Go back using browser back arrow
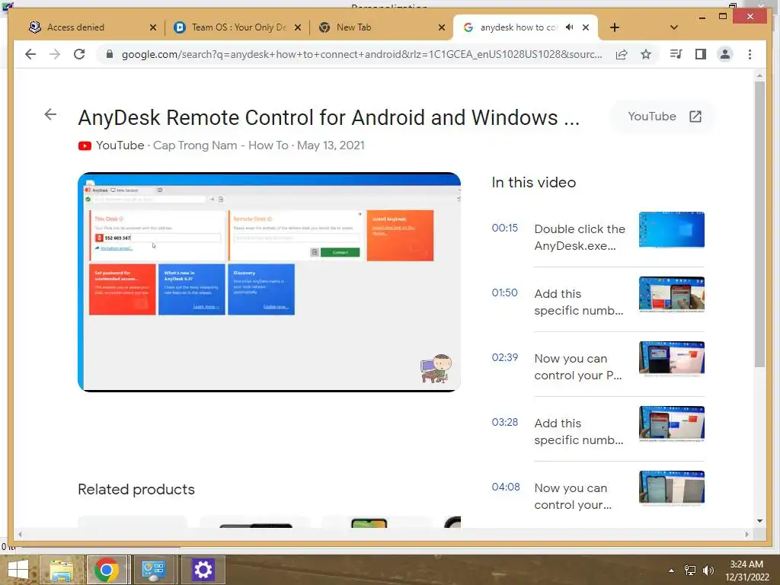 click(30, 54)
